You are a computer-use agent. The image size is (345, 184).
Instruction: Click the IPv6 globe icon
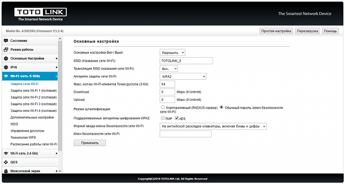6,67
